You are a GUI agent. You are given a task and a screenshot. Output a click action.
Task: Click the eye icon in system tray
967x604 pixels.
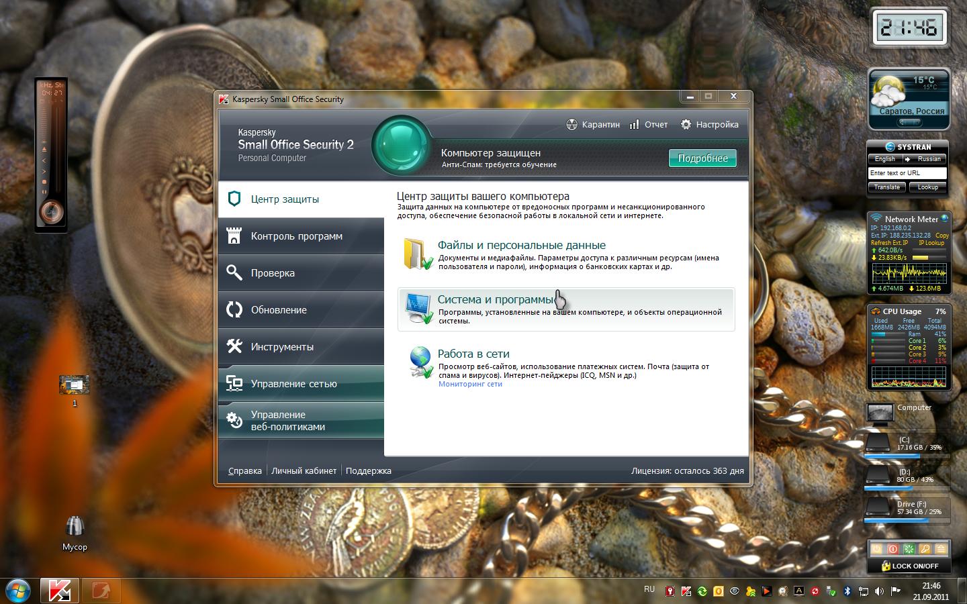[x=735, y=591]
